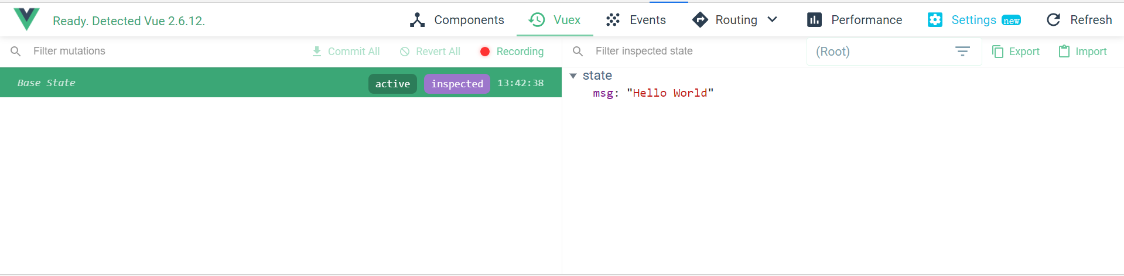Click the Vue logo icon
Screen dimensions: 1124x276
click(x=26, y=19)
